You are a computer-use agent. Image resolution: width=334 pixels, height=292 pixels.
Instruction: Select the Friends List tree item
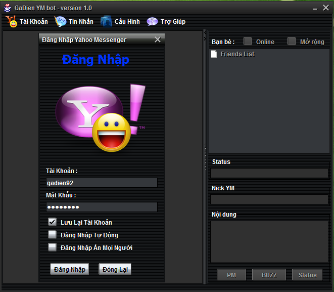(237, 54)
